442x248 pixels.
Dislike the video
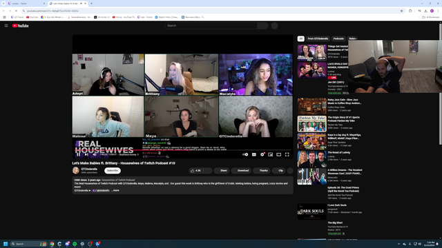(x=208, y=170)
